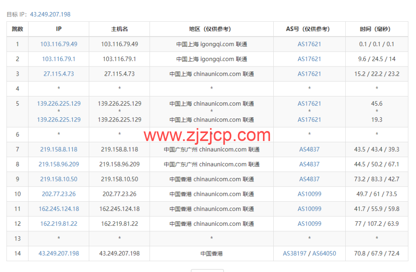Open the AS17621 link on hop 1
Image resolution: width=416 pixels, height=272 pixels.
coord(309,44)
